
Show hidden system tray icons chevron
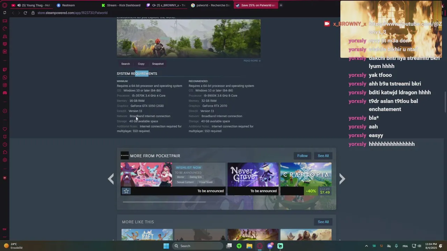(366, 246)
